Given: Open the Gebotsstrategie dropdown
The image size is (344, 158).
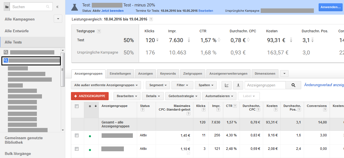Looking at the screenshot, I should pyautogui.click(x=183, y=96).
